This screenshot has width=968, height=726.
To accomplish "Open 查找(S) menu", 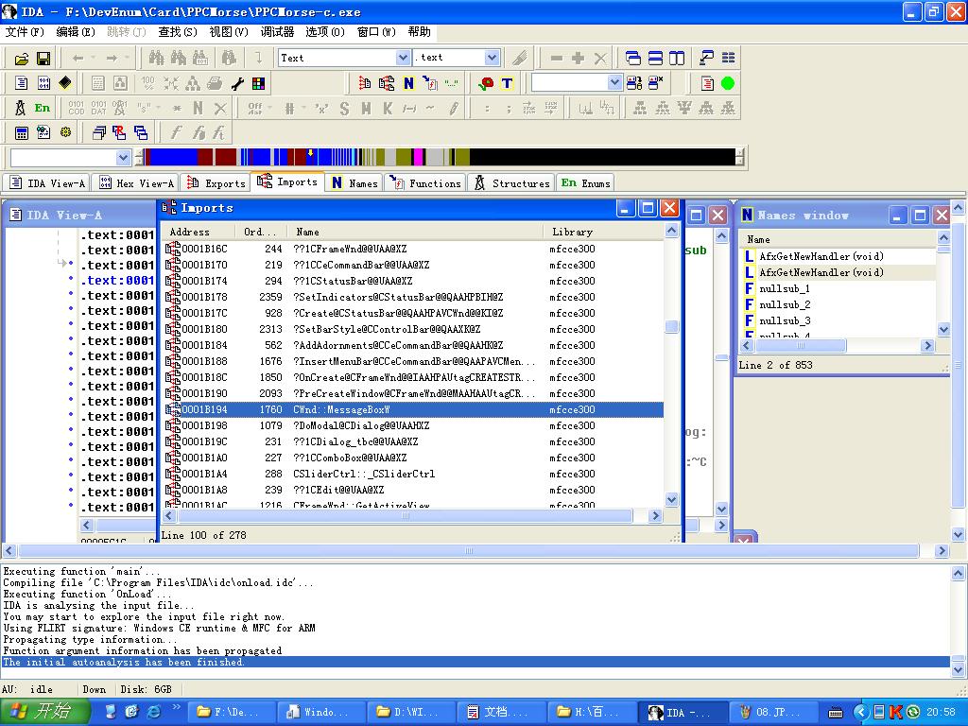I will click(x=177, y=32).
